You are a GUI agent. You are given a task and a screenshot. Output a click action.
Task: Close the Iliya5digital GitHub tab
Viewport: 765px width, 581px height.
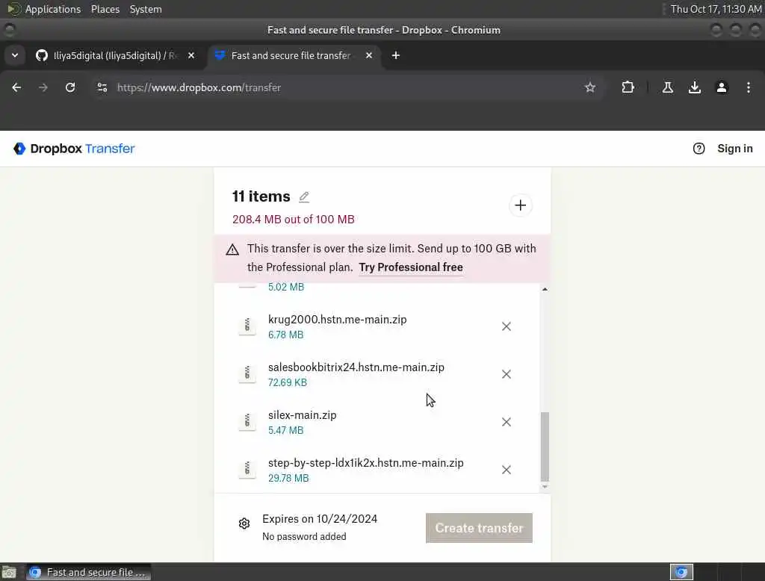[191, 55]
